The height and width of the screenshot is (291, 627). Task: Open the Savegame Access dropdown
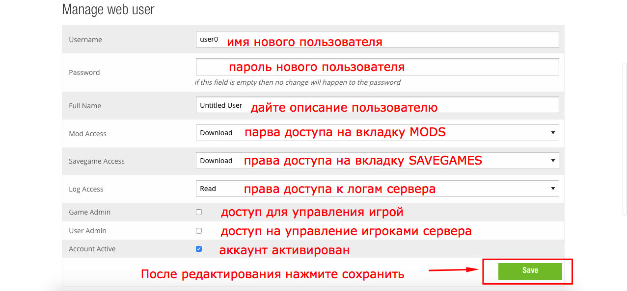(x=377, y=160)
